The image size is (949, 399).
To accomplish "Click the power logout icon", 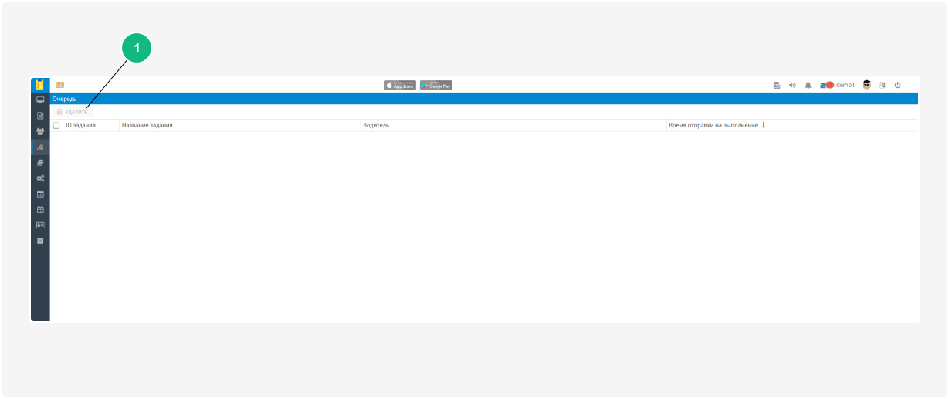I will [x=898, y=85].
